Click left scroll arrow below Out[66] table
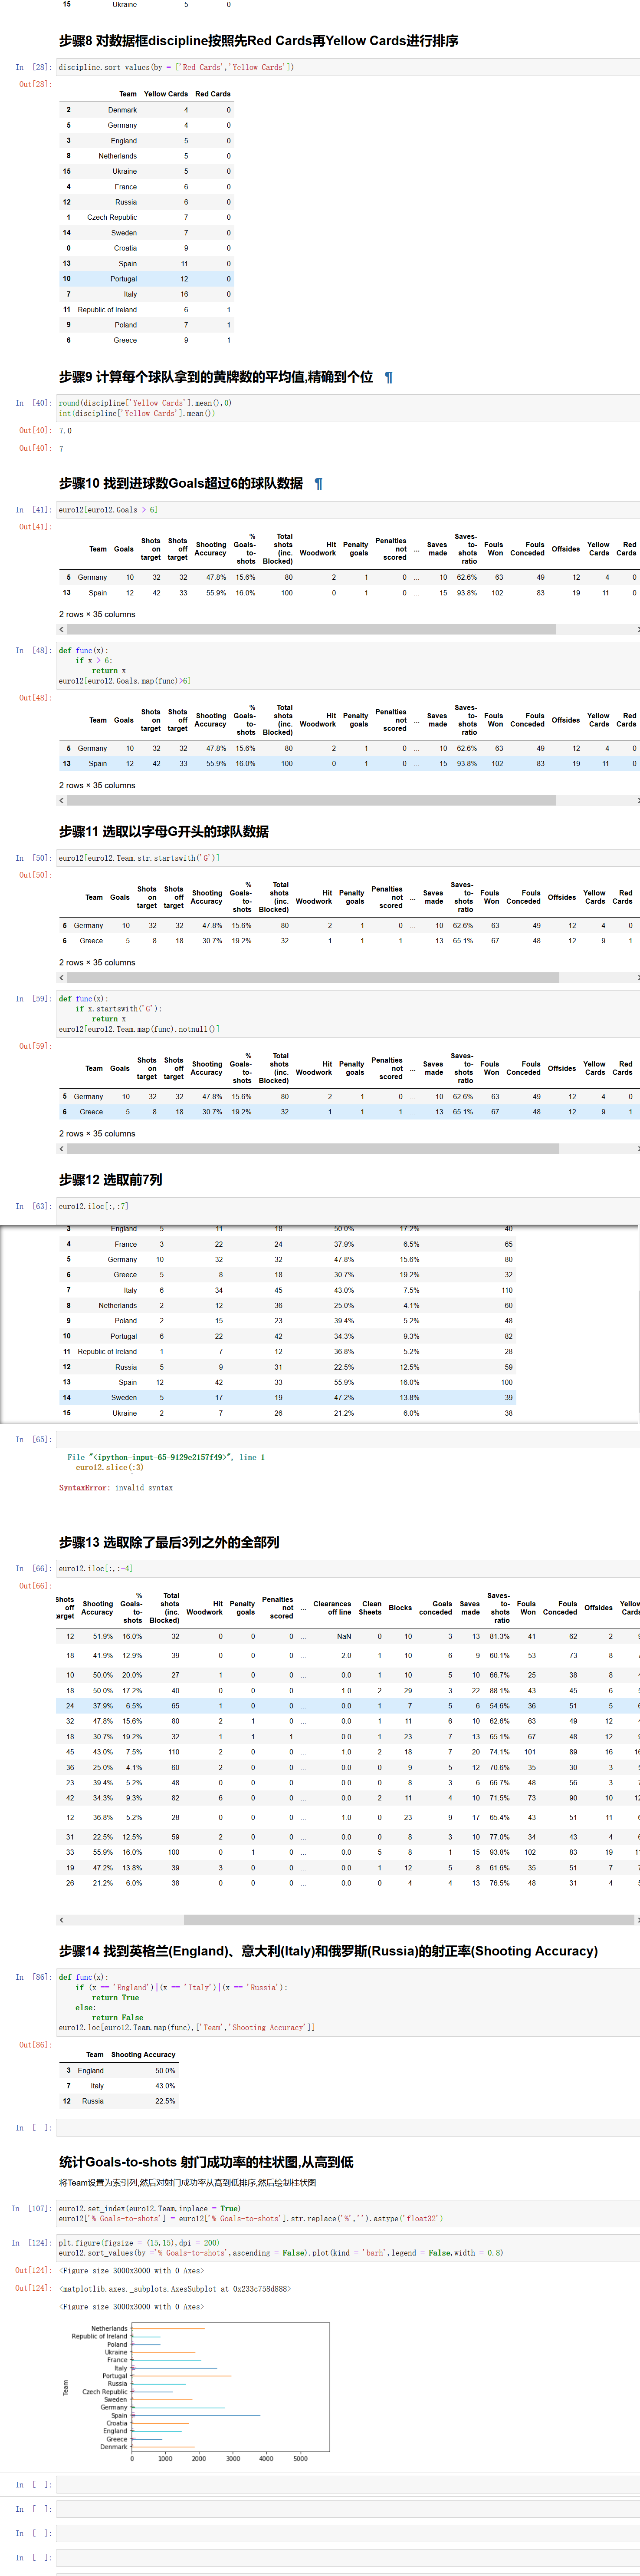The height and width of the screenshot is (2576, 640). pos(62,1920)
